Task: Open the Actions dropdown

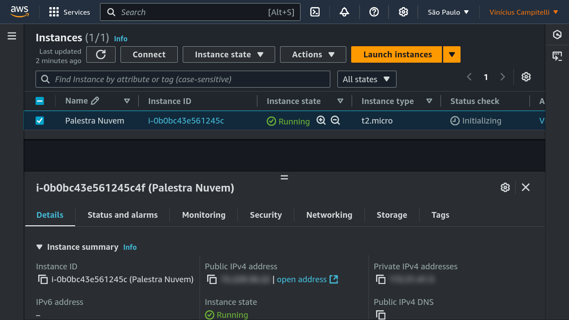Action: [313, 55]
